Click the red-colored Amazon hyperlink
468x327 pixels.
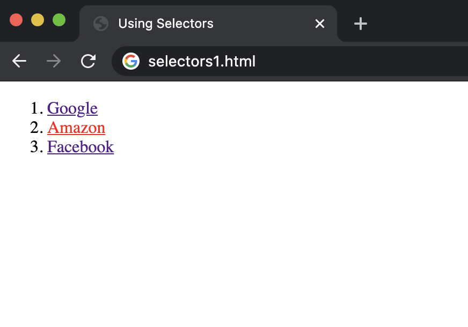(x=76, y=128)
